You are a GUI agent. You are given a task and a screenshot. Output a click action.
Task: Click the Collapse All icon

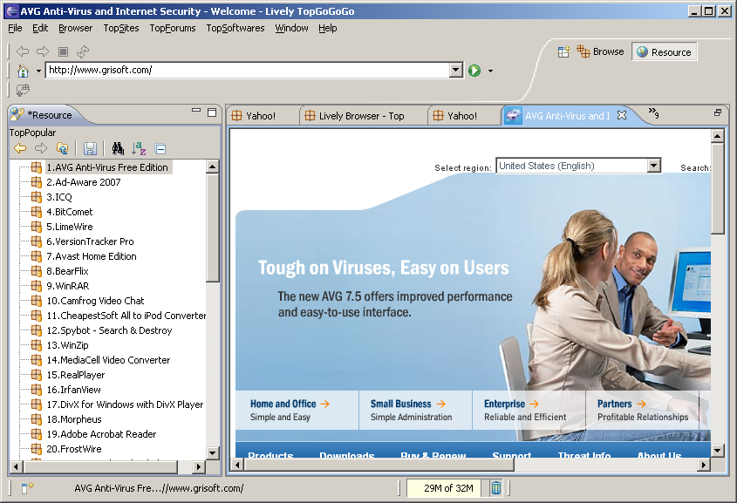160,149
